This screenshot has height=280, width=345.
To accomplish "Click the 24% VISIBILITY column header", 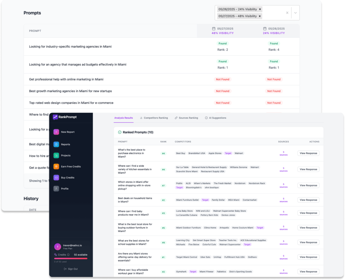I will pos(274,33).
